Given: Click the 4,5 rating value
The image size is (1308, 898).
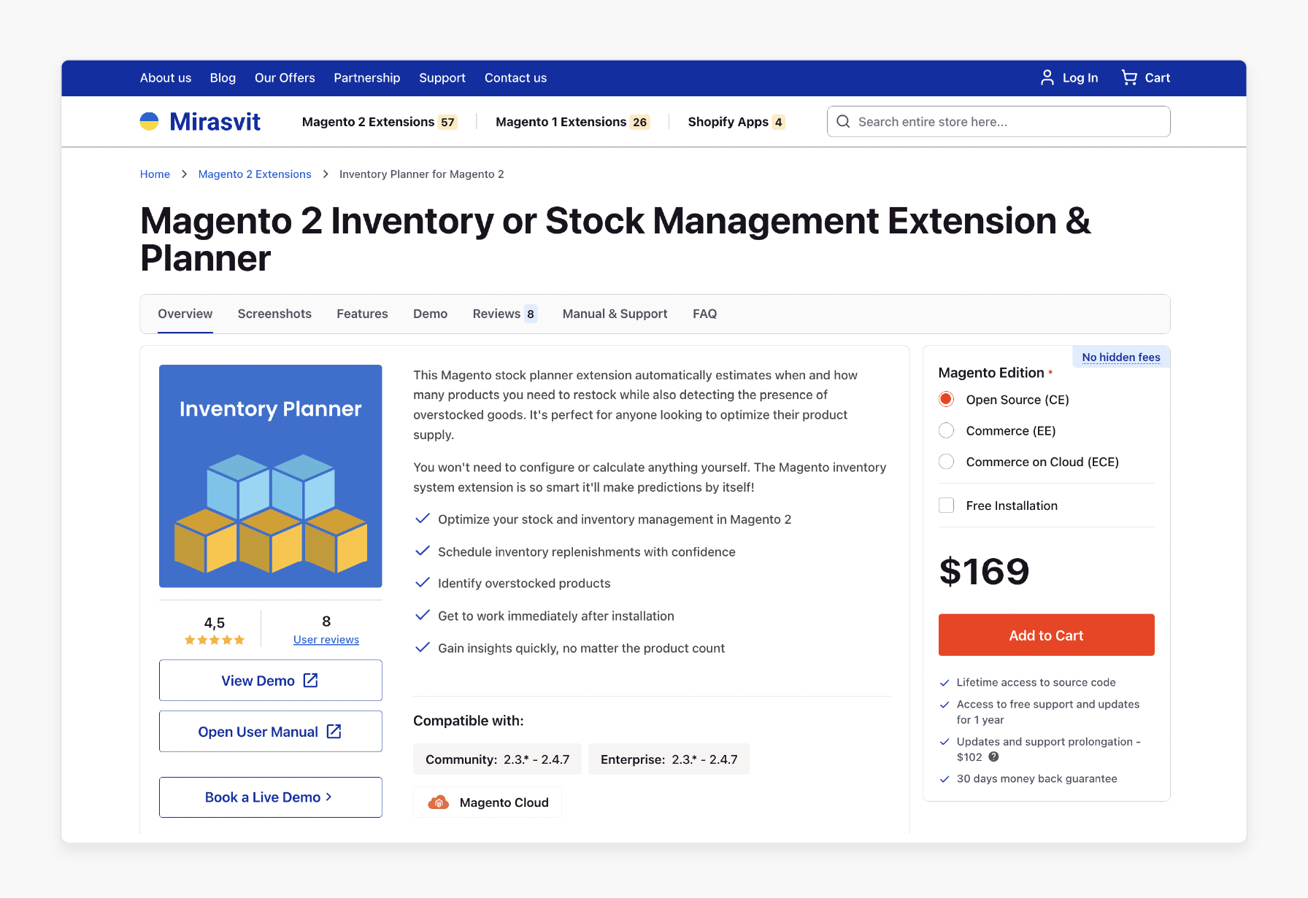Looking at the screenshot, I should tap(215, 623).
